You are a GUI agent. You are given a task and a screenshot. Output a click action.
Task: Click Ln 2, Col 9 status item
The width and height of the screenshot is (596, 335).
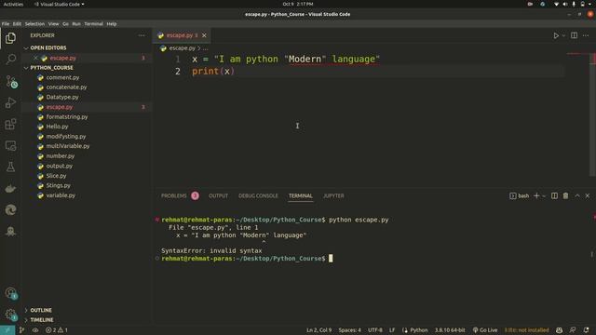(x=318, y=330)
